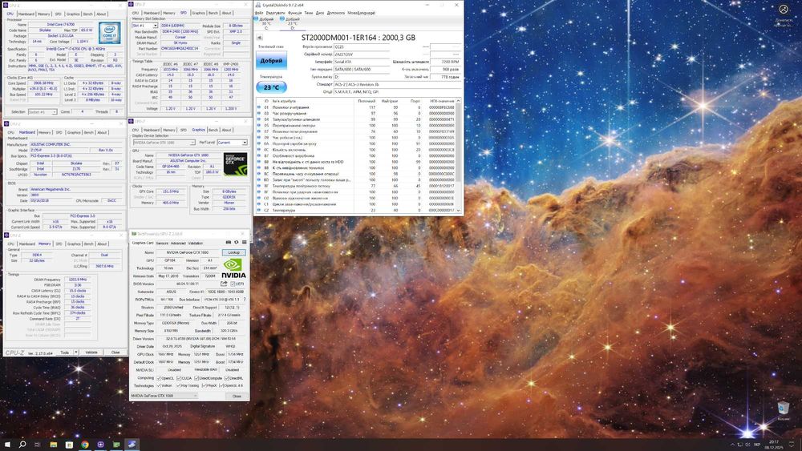
Task: Toggle the CUDA checkbox in GPU-Z
Action: (179, 378)
